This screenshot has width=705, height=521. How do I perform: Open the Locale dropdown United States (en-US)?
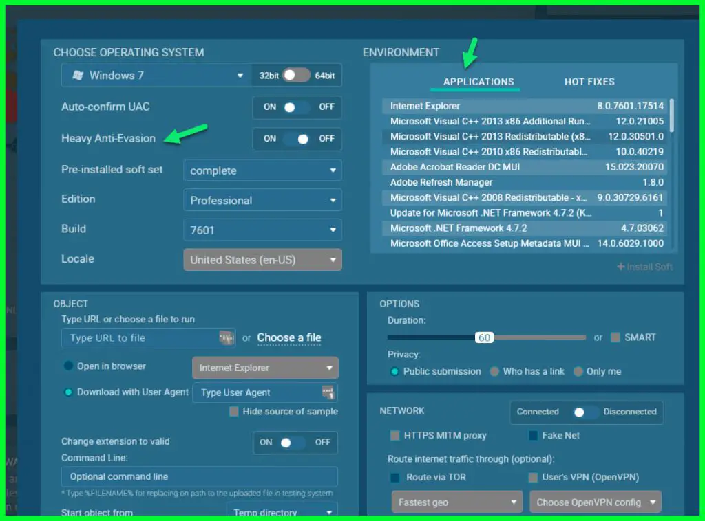[x=262, y=259]
